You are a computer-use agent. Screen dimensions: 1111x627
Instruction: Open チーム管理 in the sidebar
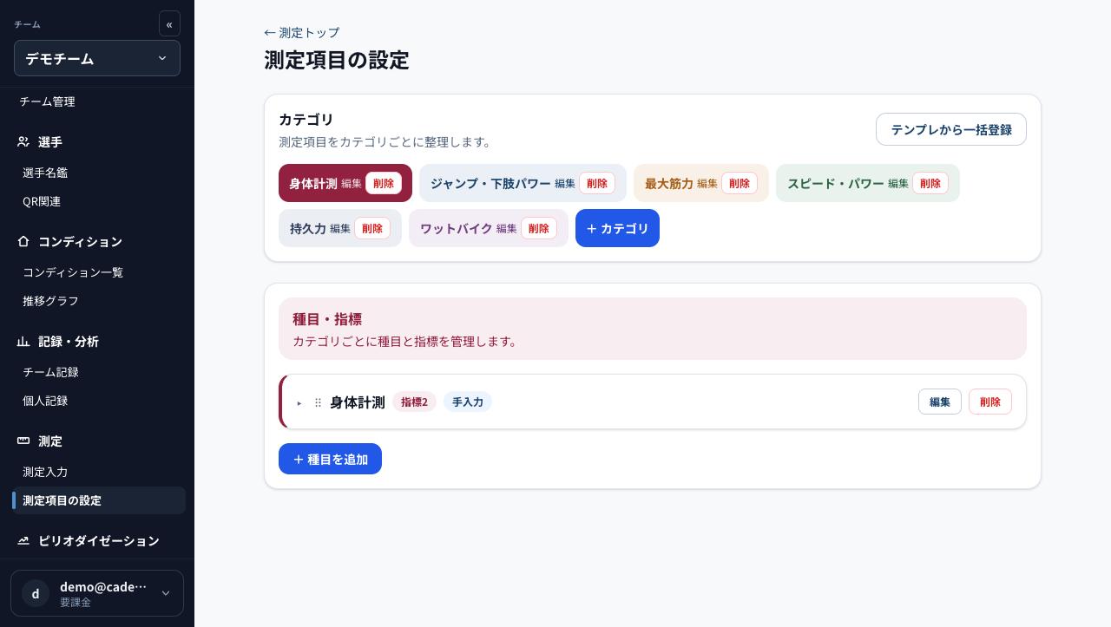(47, 101)
